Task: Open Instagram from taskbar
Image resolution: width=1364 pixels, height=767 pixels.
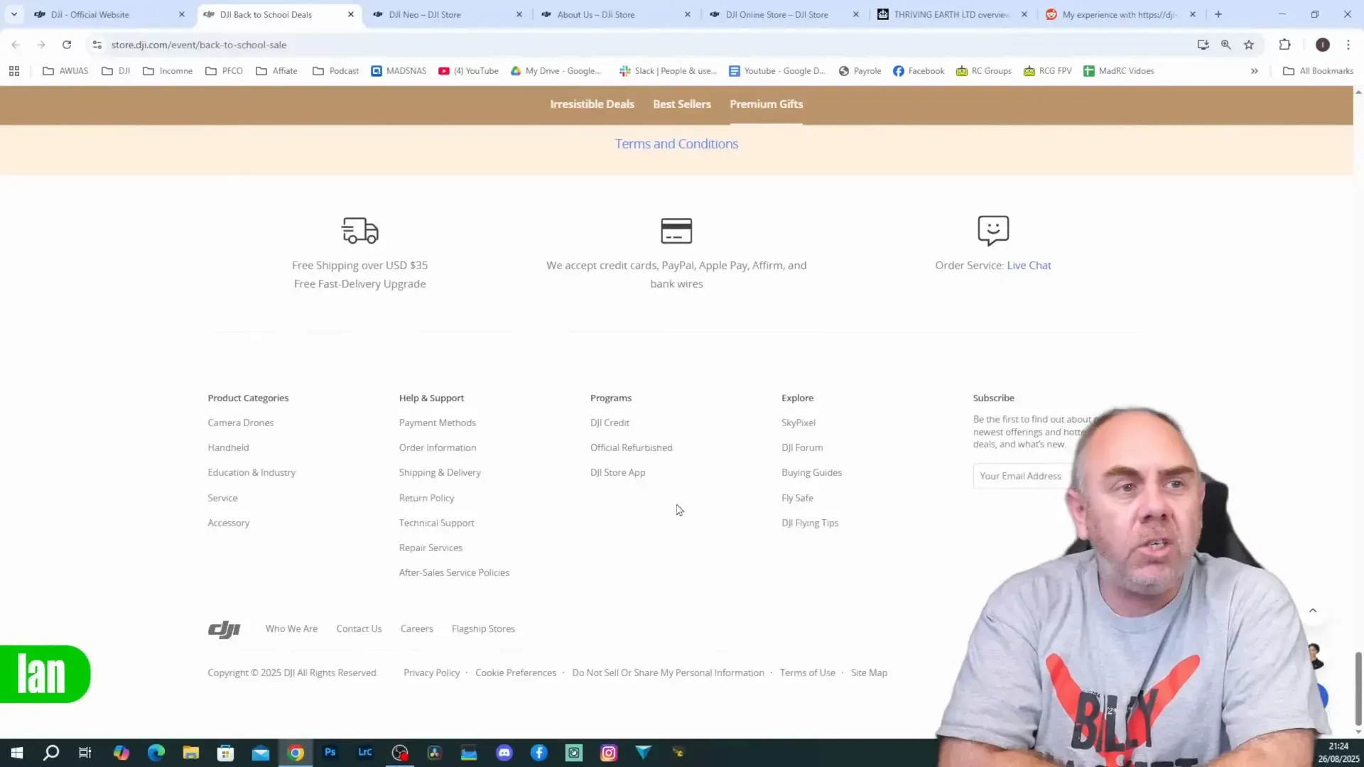Action: [x=609, y=753]
